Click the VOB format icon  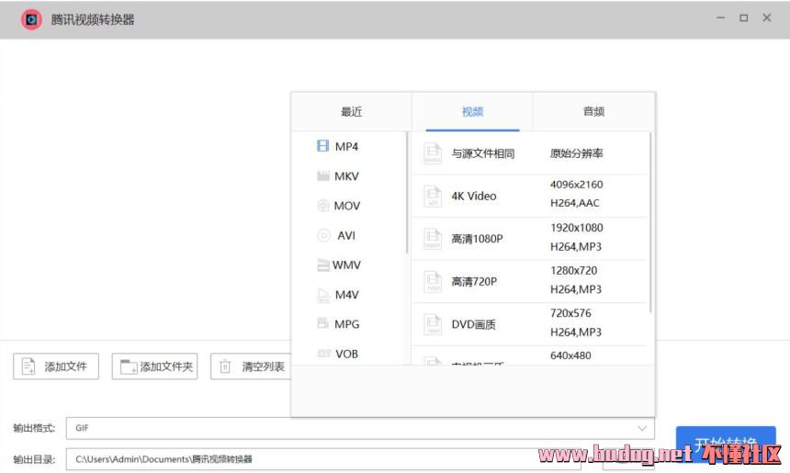coord(323,354)
